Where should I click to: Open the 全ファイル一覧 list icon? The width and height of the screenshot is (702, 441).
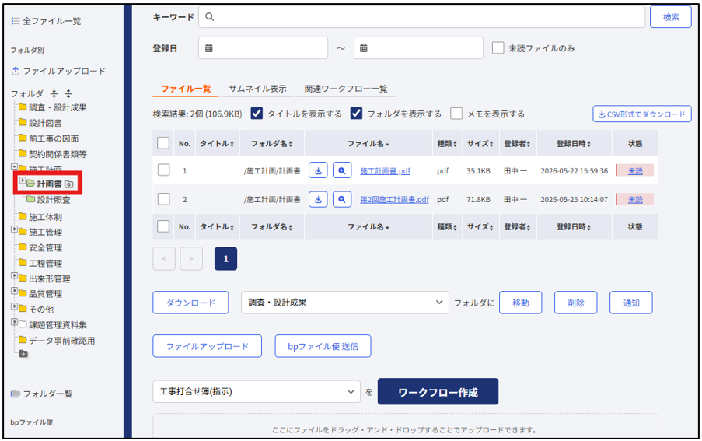pos(16,21)
